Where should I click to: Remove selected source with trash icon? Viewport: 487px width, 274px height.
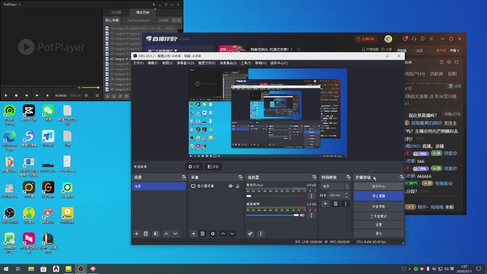[203, 234]
